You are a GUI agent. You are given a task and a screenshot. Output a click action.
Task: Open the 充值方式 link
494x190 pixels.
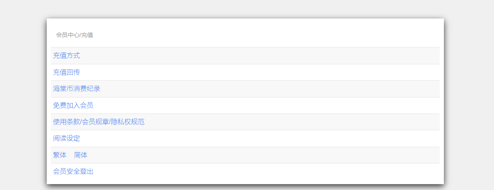click(67, 55)
